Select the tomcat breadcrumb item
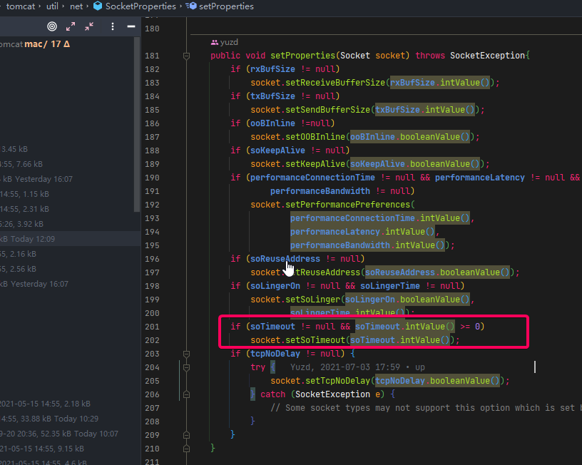The height and width of the screenshot is (465, 582). (x=21, y=6)
